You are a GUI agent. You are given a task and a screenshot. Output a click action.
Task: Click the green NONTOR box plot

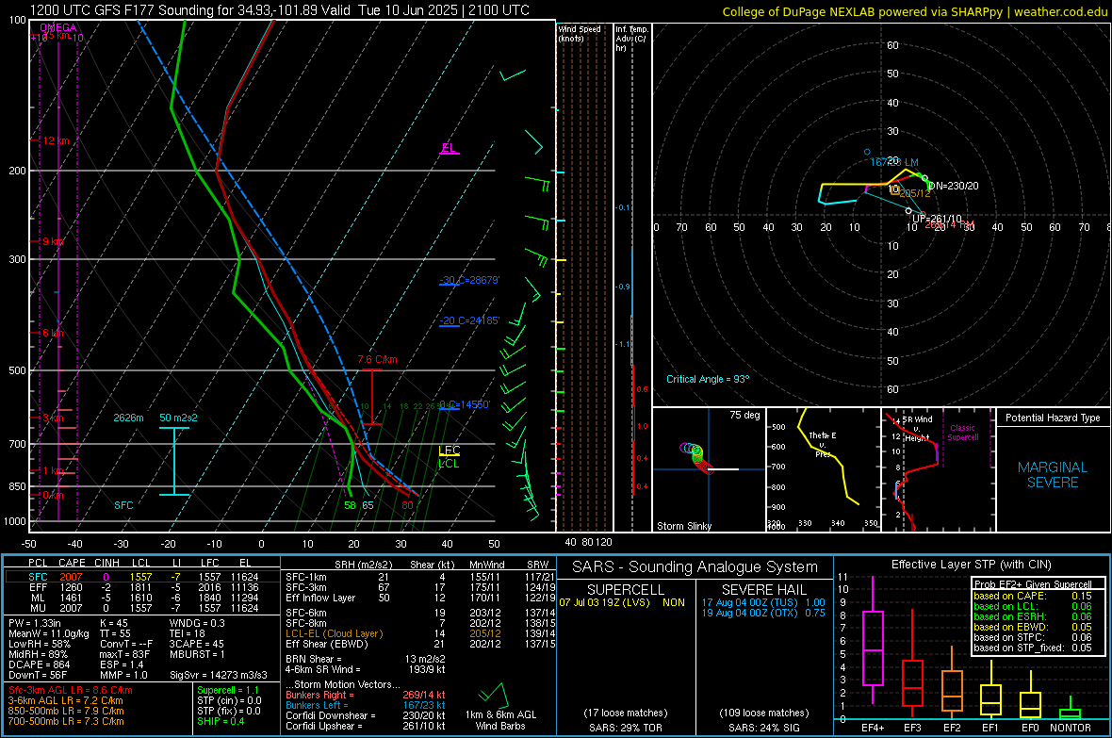1071,709
